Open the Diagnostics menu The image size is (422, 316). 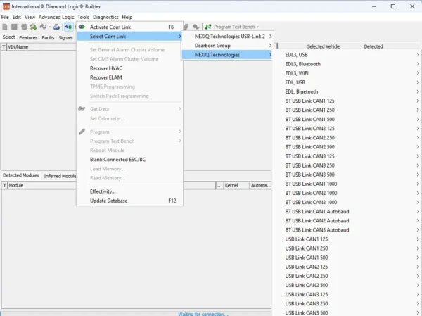[x=105, y=17]
